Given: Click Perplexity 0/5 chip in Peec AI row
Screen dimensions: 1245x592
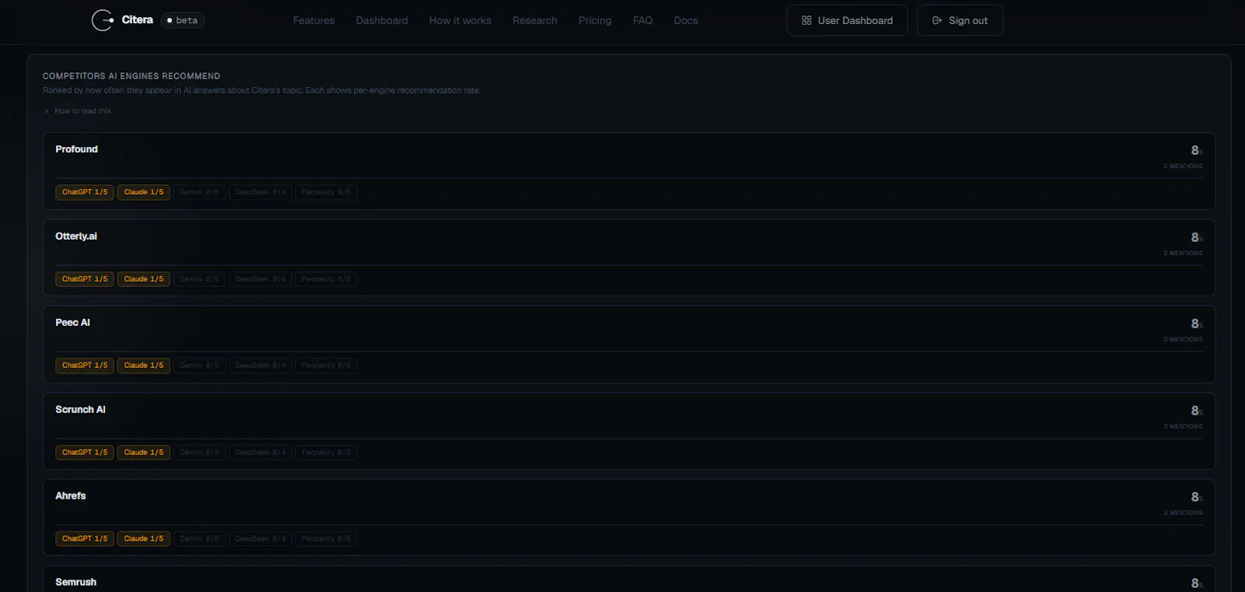Looking at the screenshot, I should [x=326, y=366].
